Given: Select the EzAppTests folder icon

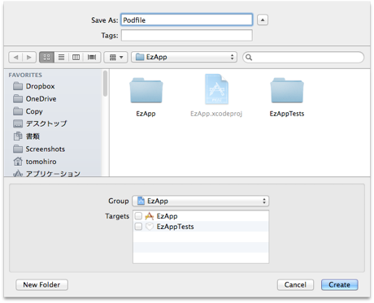Looking at the screenshot, I should coord(287,90).
